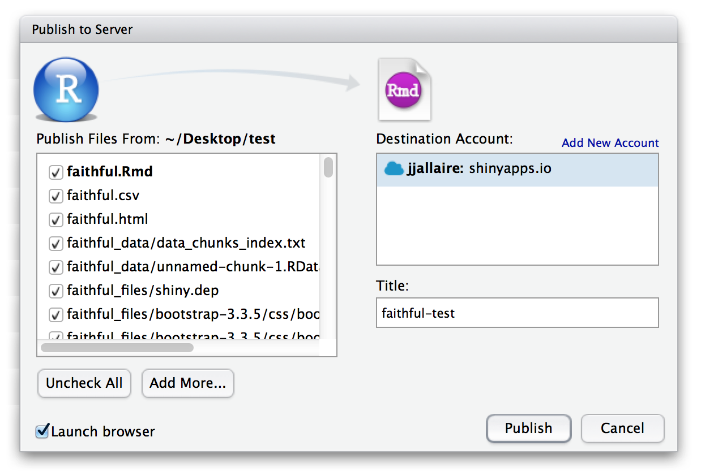Image resolution: width=701 pixels, height=476 pixels.
Task: Disable the Launch browser checkbox
Action: coord(42,431)
